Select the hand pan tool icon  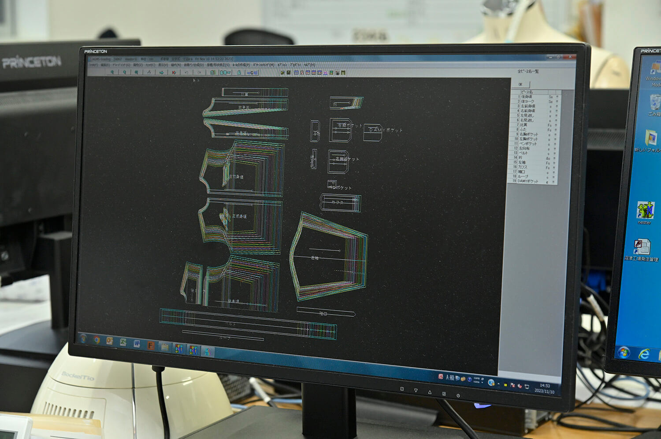click(149, 72)
